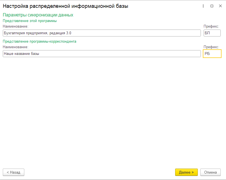226x180 pixels.
Task: Cancel setup with 'Отмена' button
Action: pyautogui.click(x=210, y=172)
